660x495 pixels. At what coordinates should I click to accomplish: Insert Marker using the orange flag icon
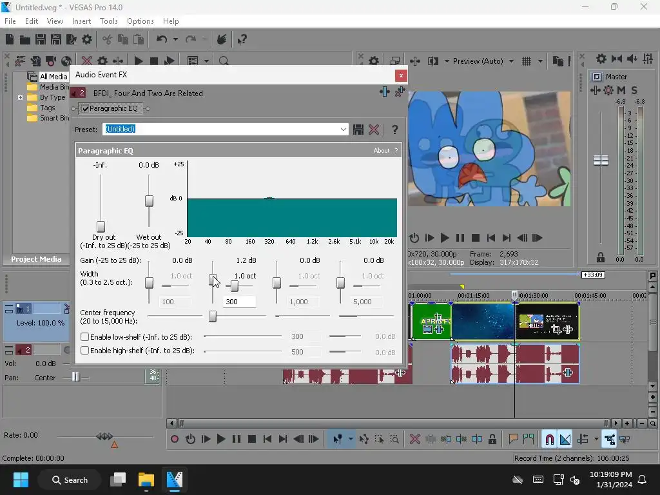[513, 440]
